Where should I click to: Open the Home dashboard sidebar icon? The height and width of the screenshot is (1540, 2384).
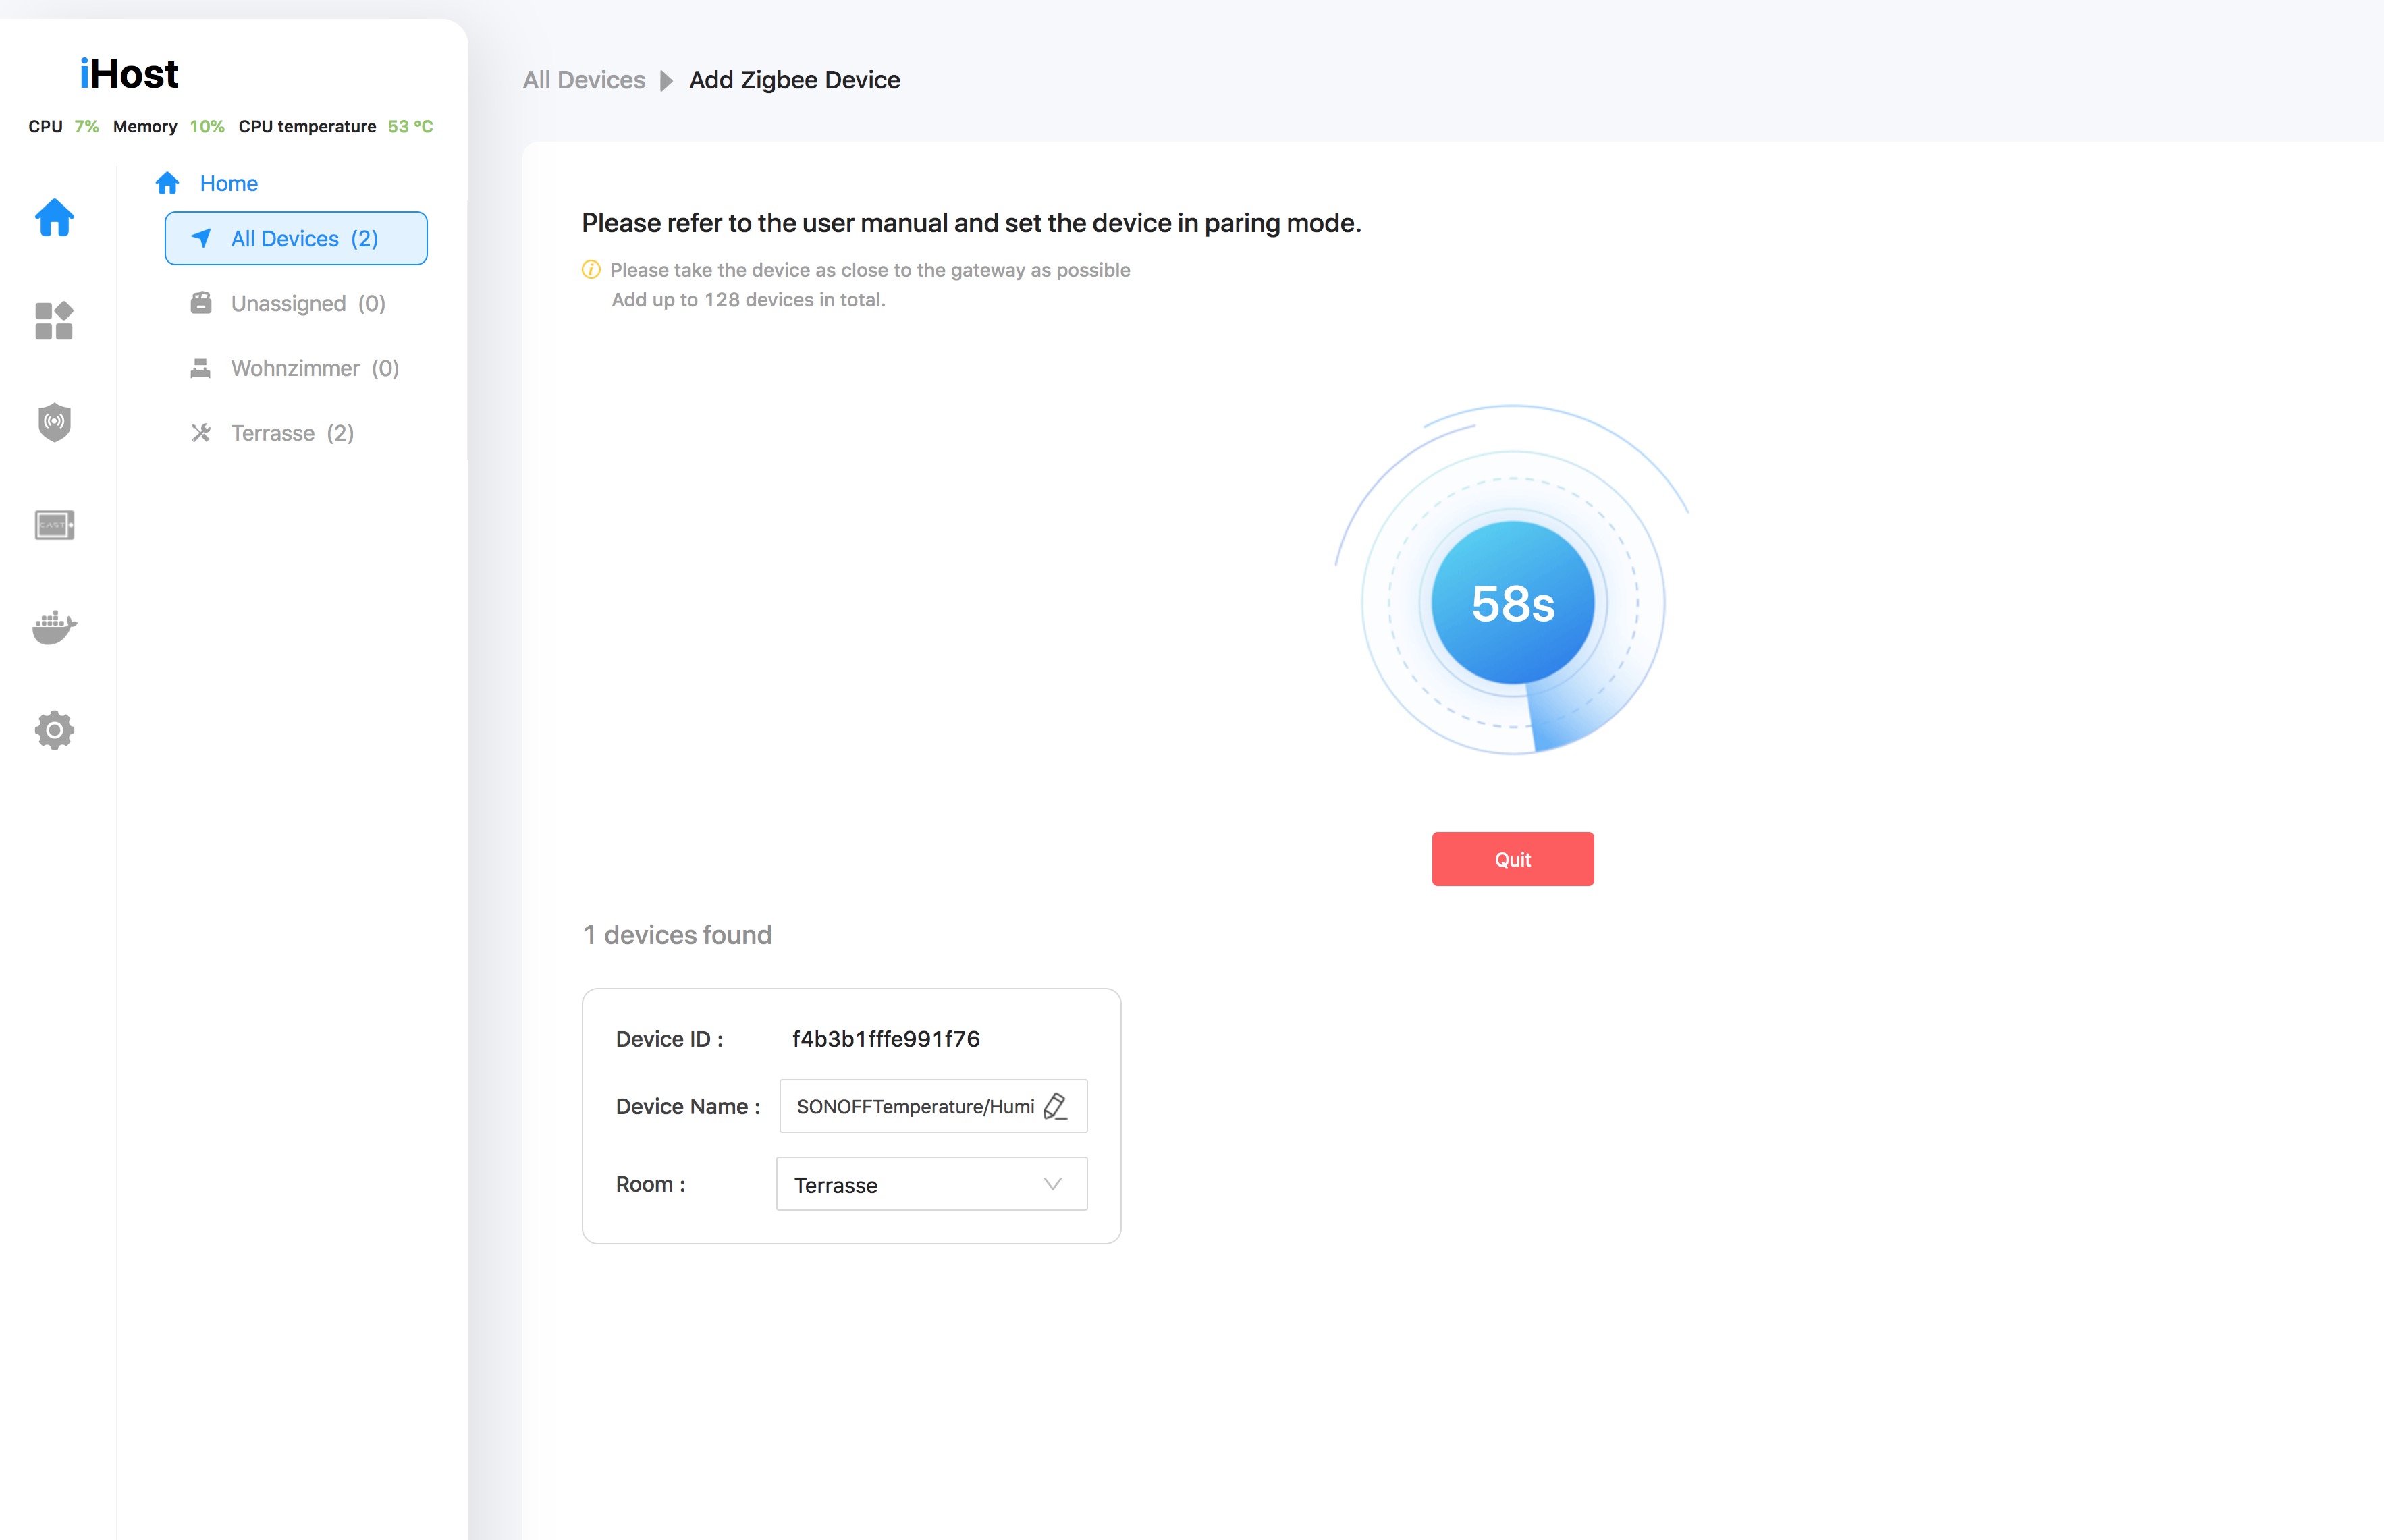coord(54,217)
